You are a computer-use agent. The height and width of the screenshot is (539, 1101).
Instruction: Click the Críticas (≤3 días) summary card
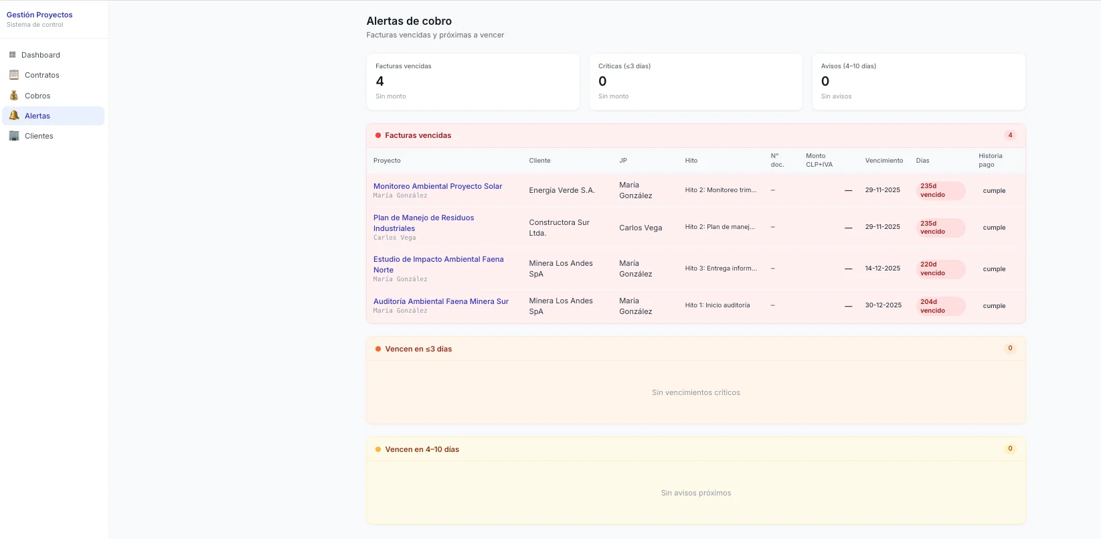[695, 82]
